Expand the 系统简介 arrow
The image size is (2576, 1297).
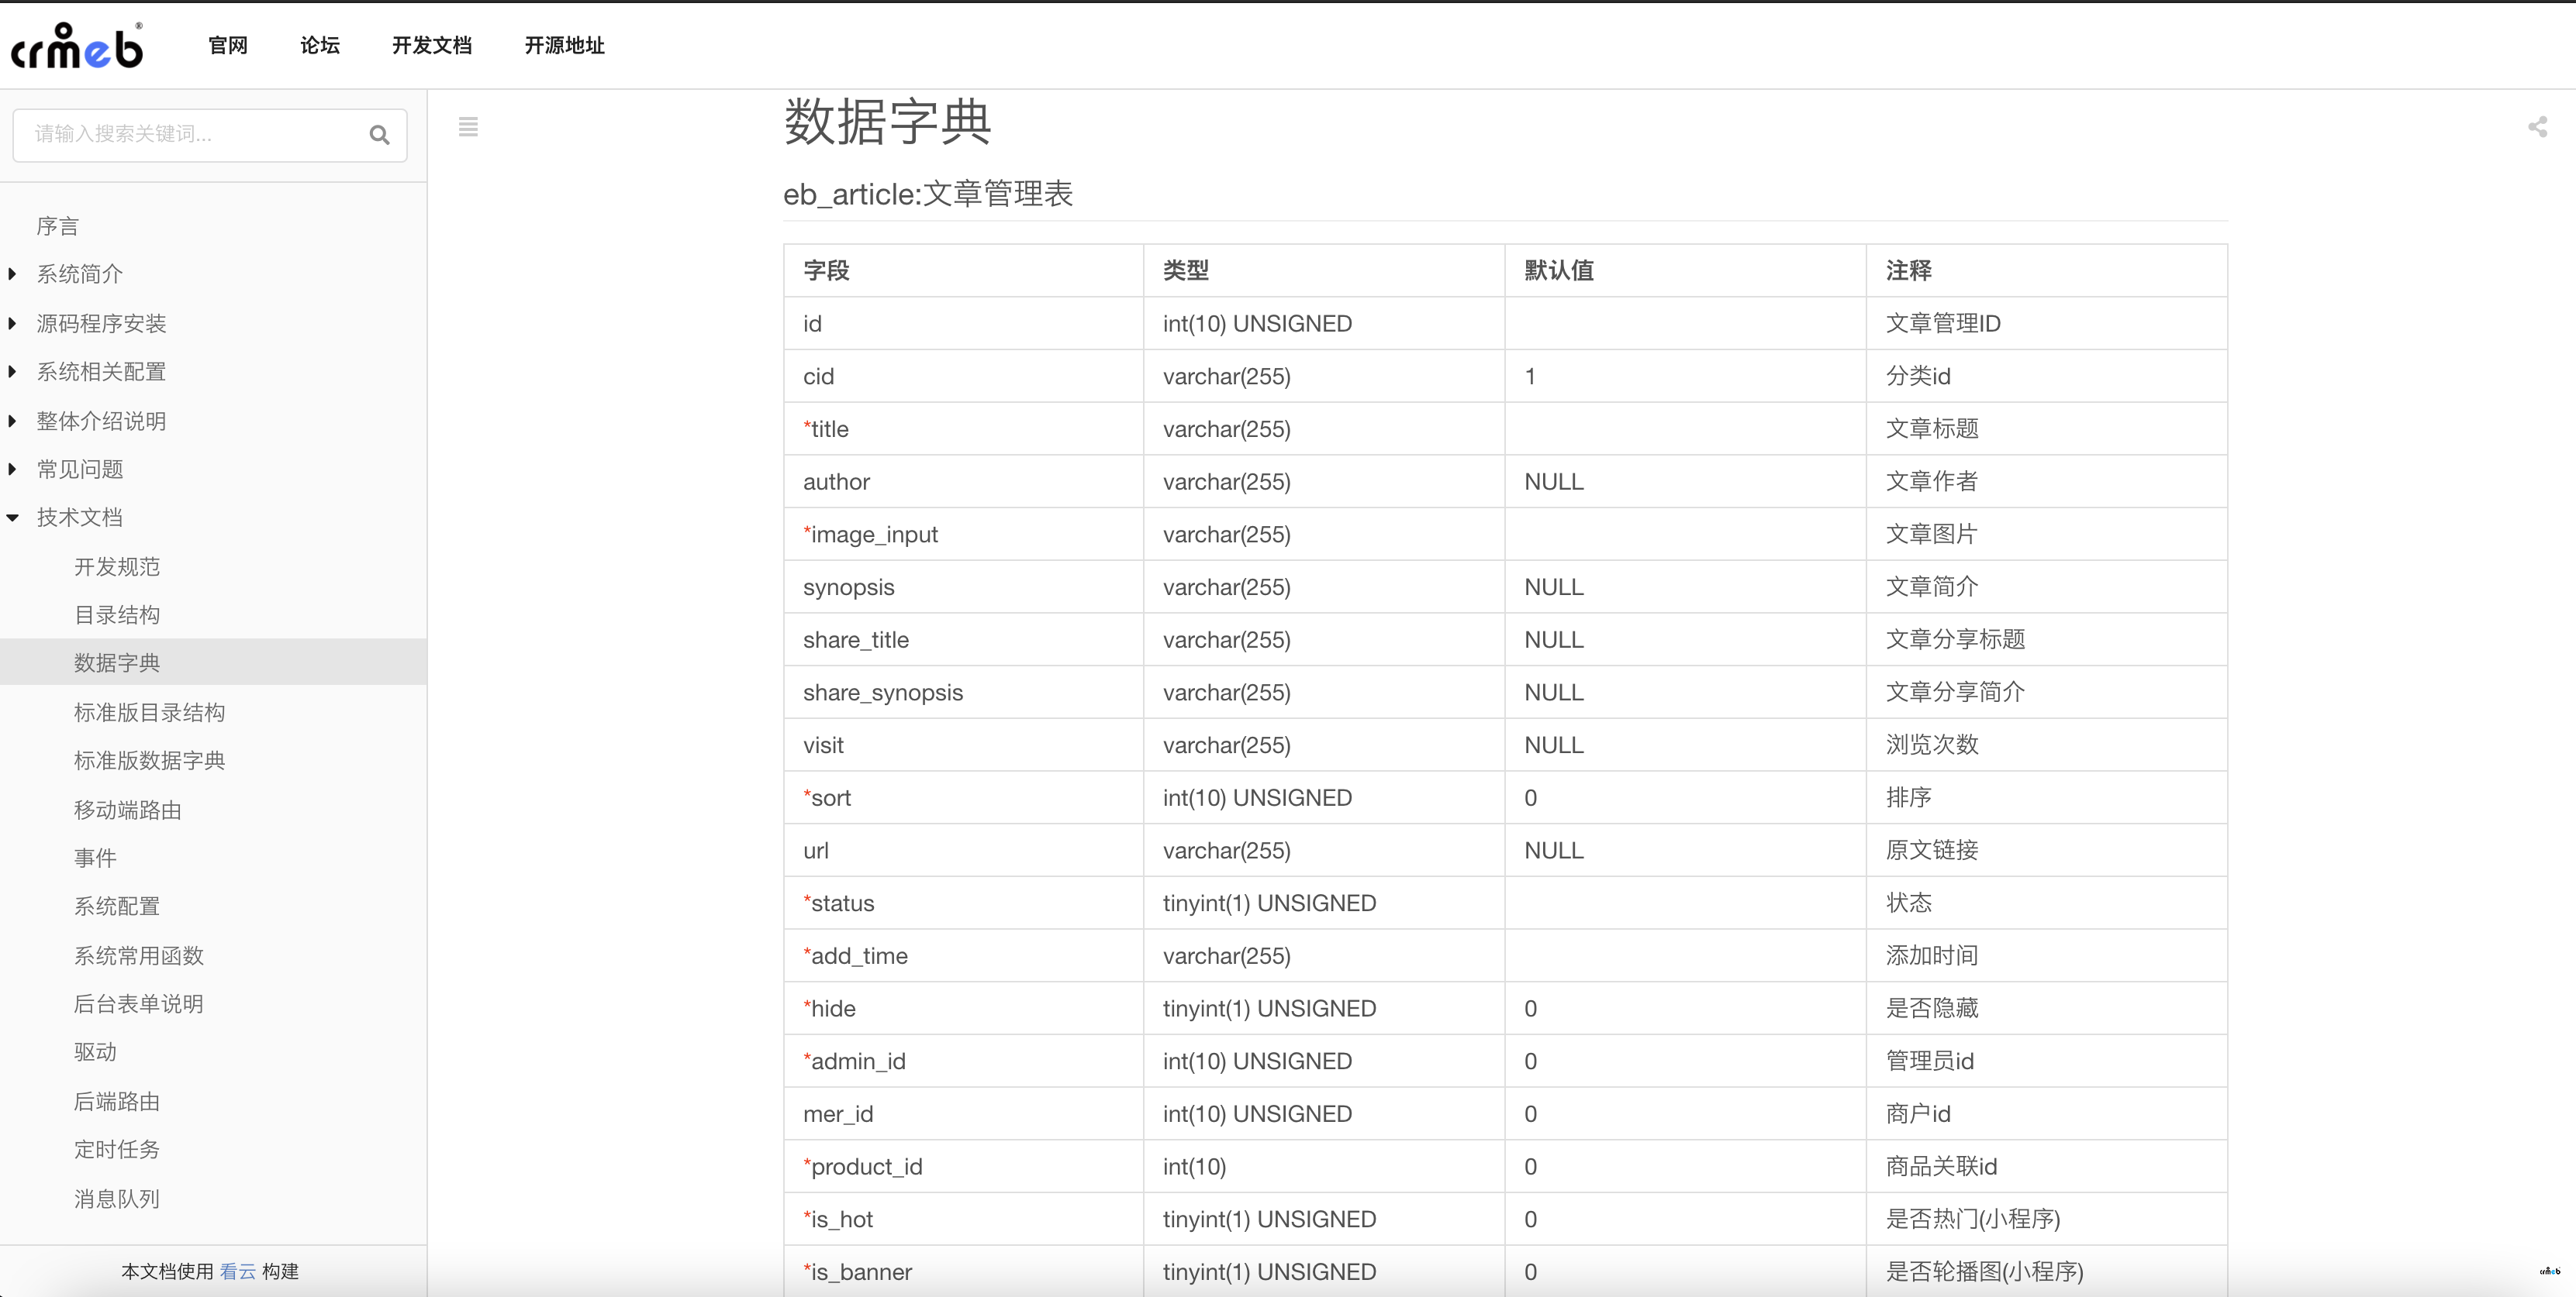click(x=13, y=274)
